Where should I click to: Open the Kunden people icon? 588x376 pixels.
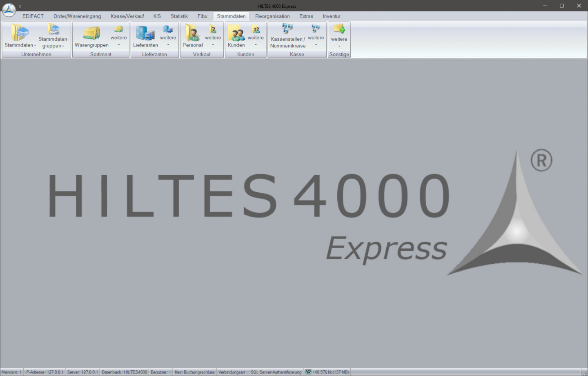point(236,33)
